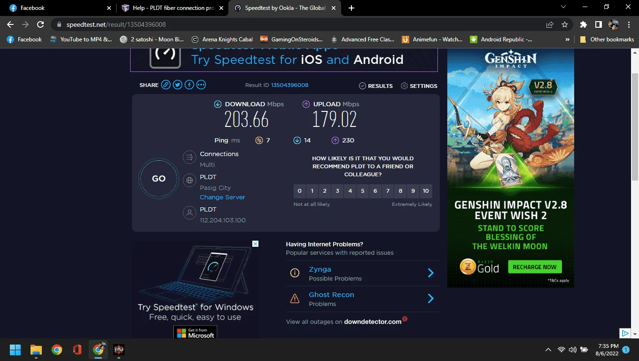Image resolution: width=639 pixels, height=361 pixels.
Task: Open Result ID 13504396008 link
Action: pos(289,85)
